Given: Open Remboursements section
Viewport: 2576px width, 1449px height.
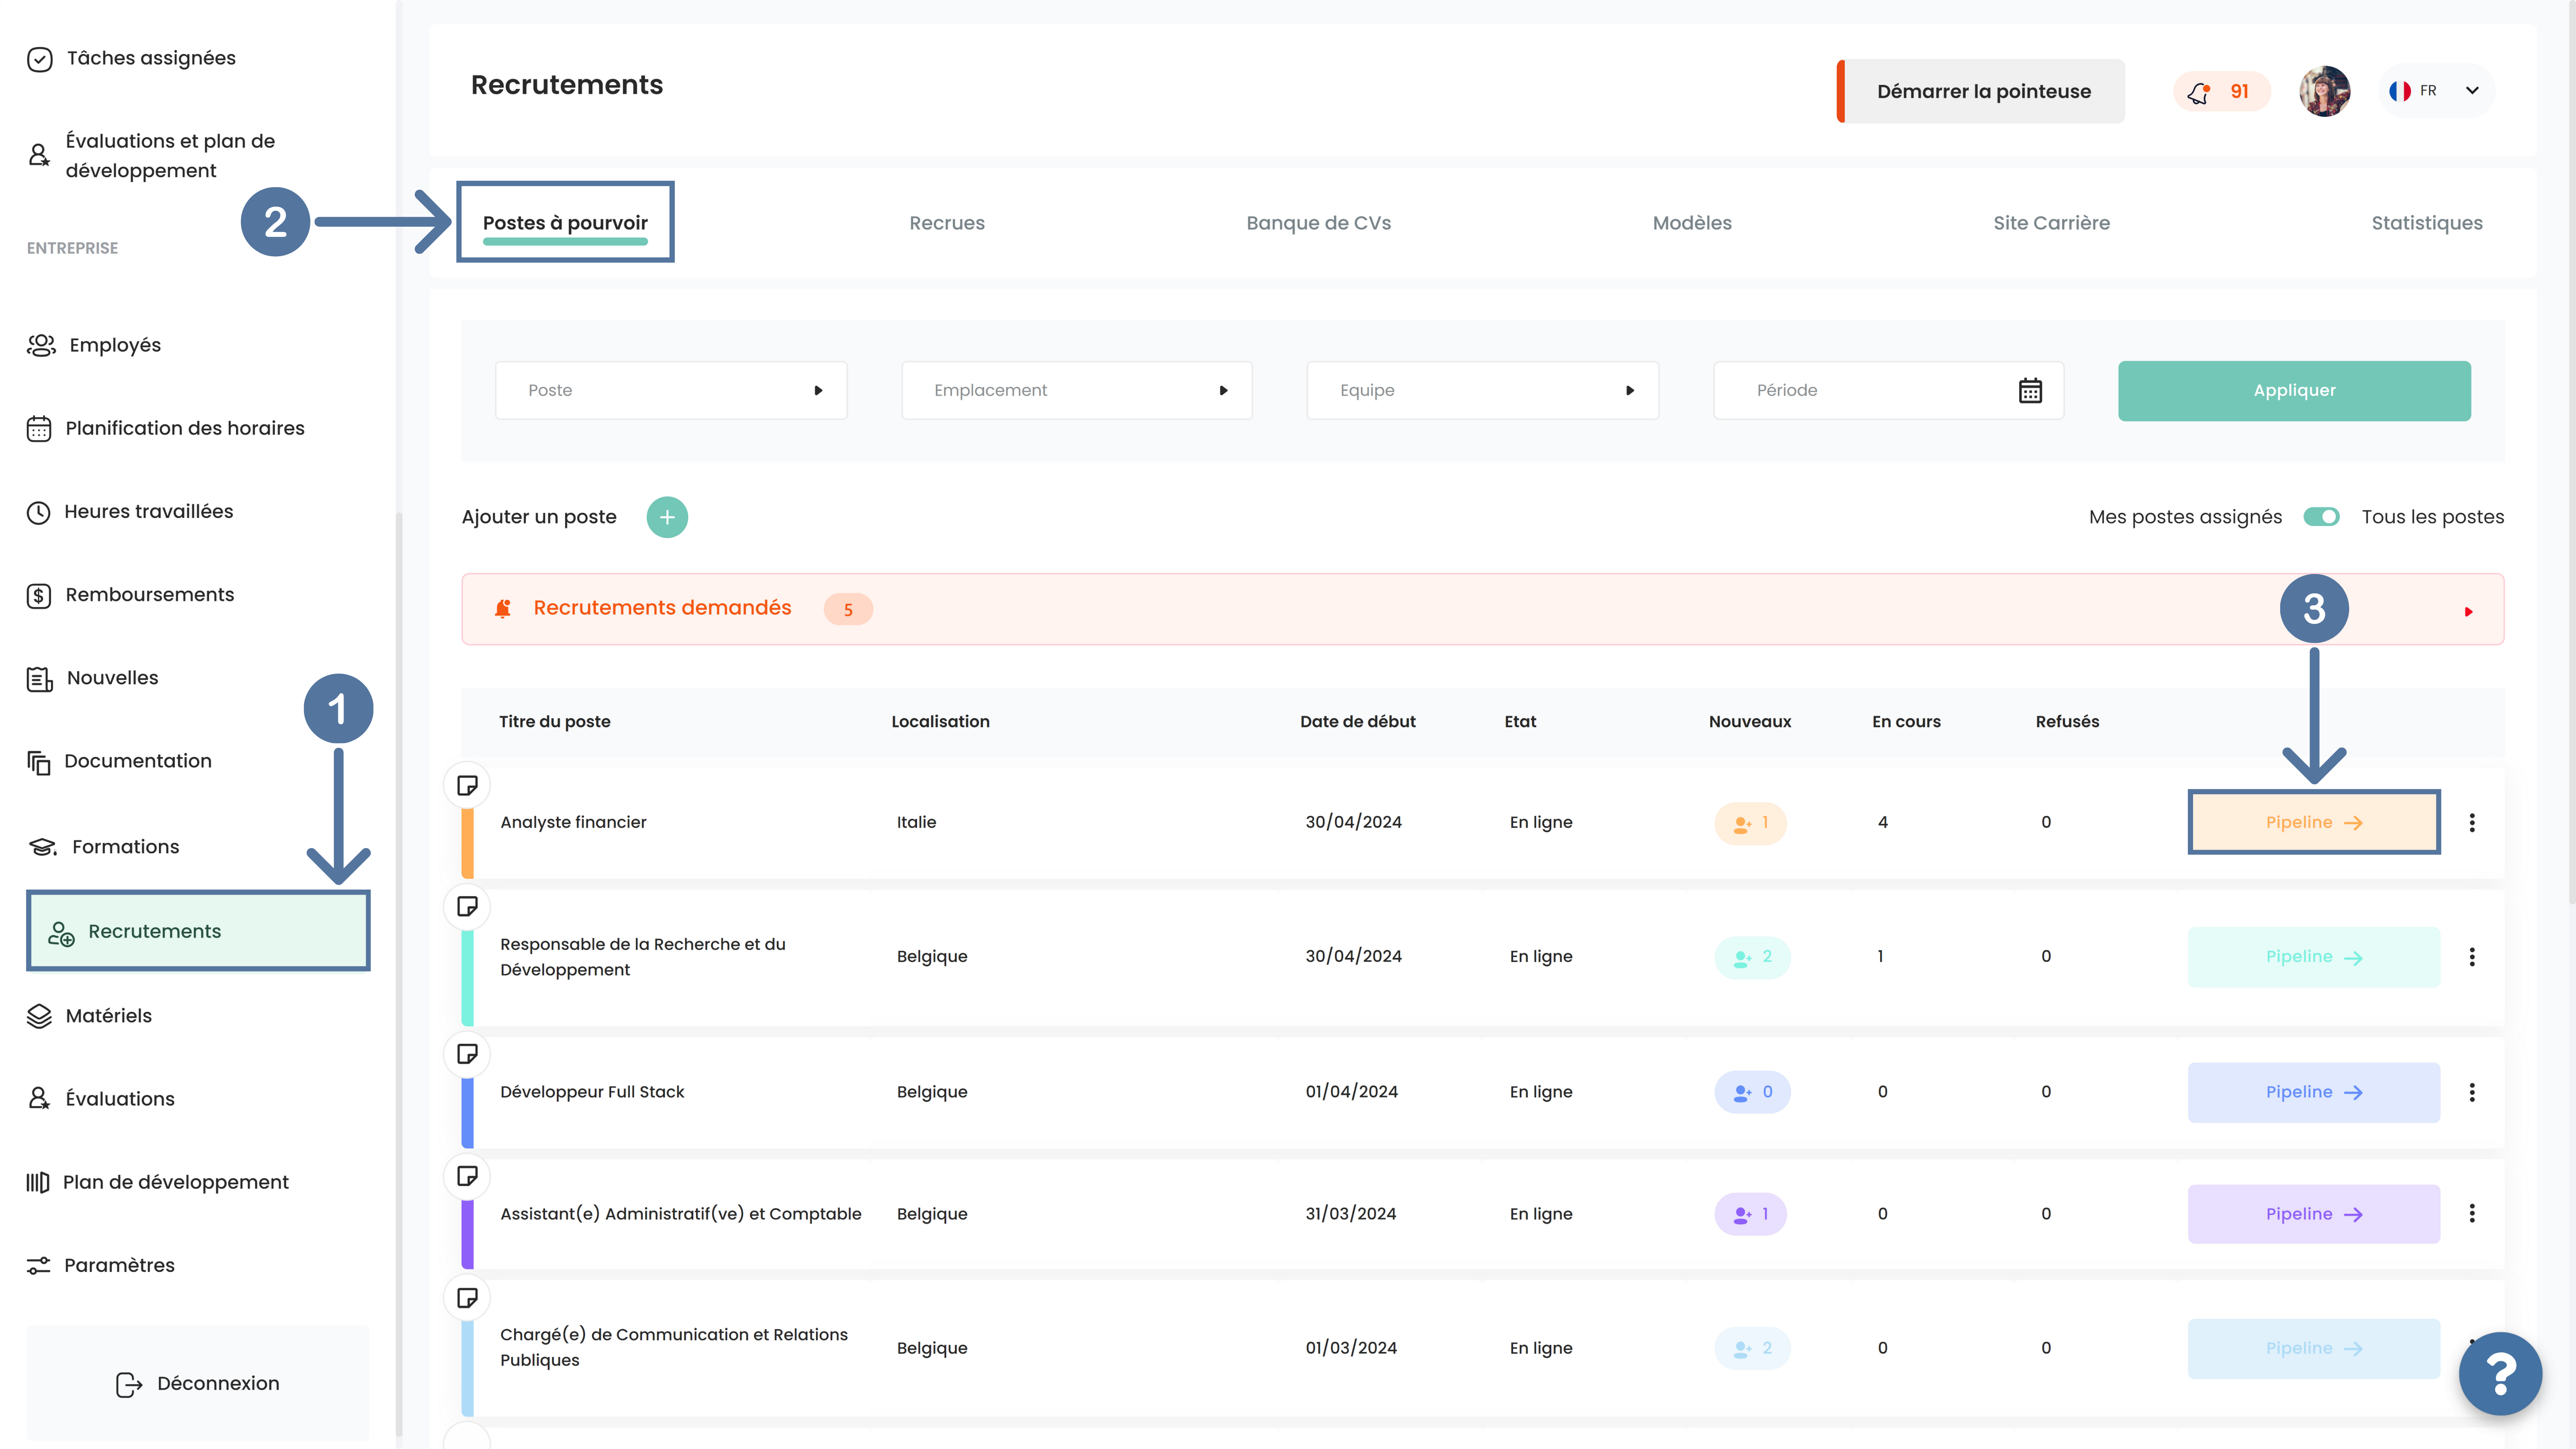Looking at the screenshot, I should click(131, 595).
